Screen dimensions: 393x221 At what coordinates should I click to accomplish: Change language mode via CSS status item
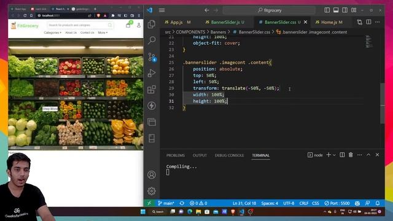coord(315,203)
